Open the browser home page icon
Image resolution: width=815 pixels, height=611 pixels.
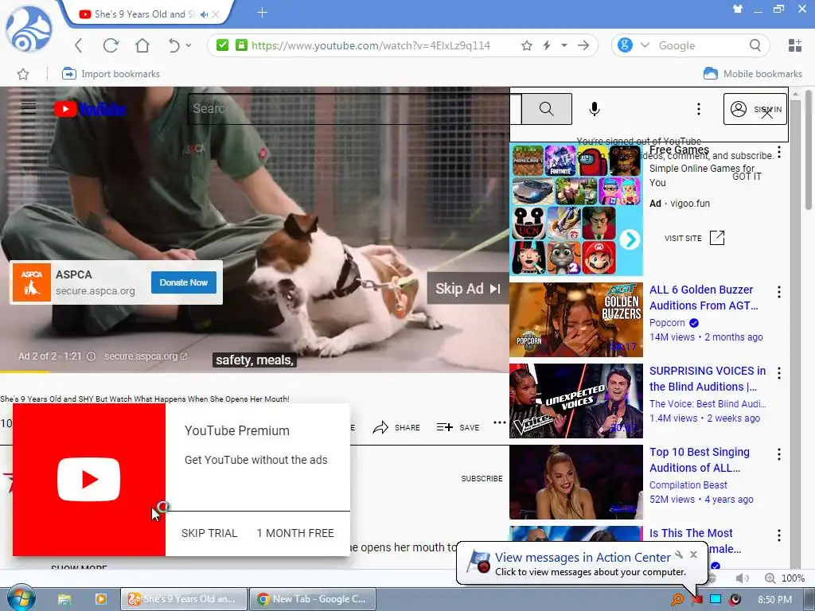(142, 45)
